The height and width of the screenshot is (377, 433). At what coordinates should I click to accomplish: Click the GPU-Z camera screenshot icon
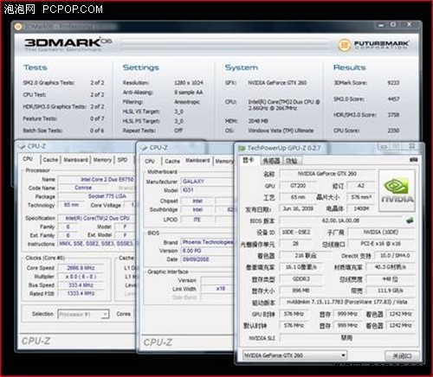click(x=413, y=160)
